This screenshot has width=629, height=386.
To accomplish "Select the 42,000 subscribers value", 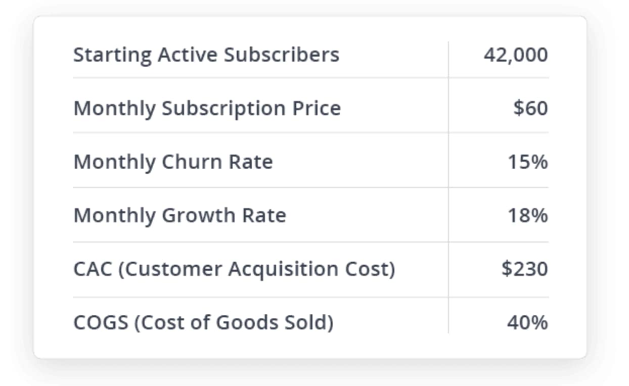I will (x=515, y=55).
